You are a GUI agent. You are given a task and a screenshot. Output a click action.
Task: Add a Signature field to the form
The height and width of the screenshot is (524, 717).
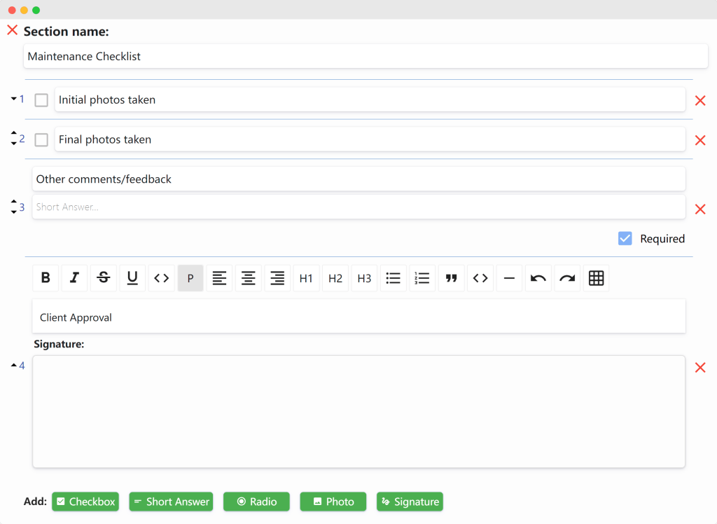pos(410,502)
